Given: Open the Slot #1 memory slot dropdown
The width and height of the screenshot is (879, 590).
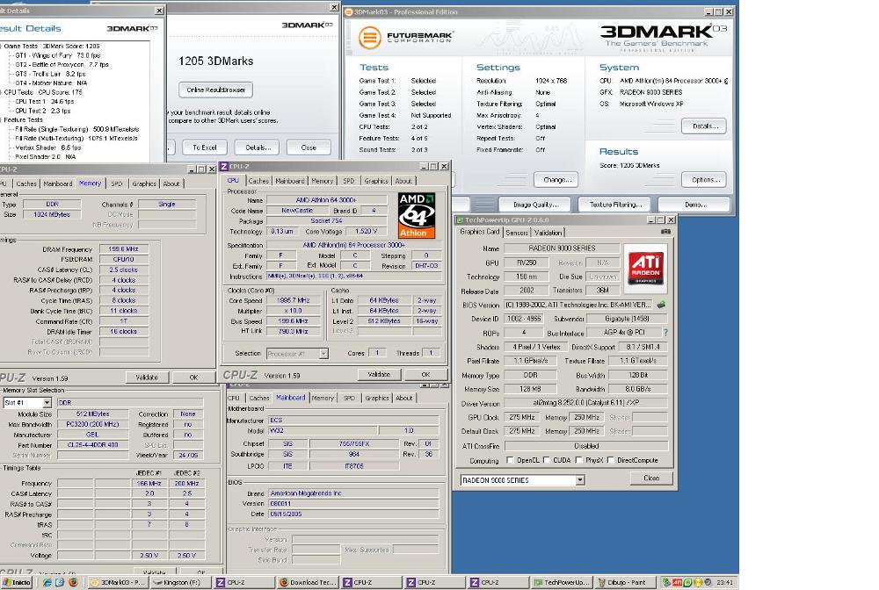Looking at the screenshot, I should 47,402.
